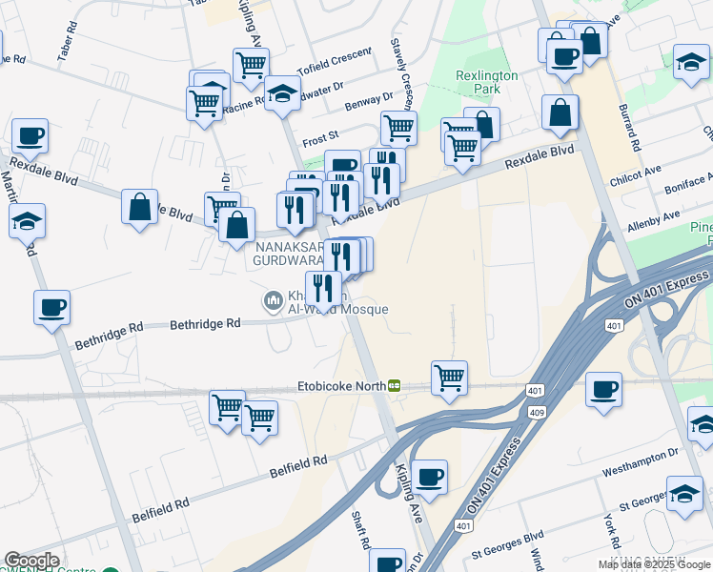713x572 pixels.
Task: Select the school marker on Martin Grove Rd
Action: pos(27,222)
